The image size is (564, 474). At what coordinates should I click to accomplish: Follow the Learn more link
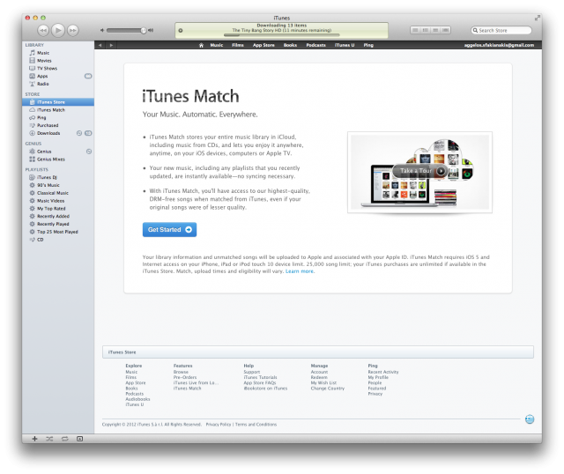click(300, 271)
